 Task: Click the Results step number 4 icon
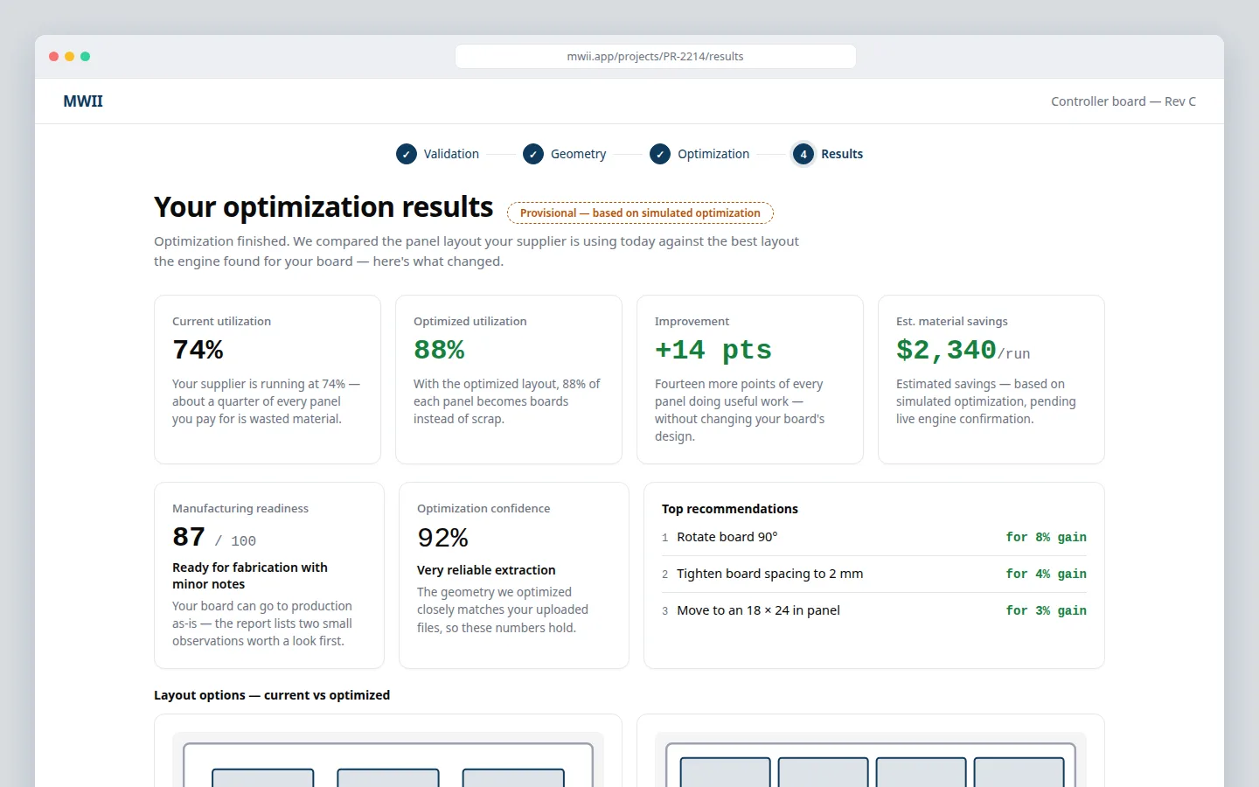803,154
